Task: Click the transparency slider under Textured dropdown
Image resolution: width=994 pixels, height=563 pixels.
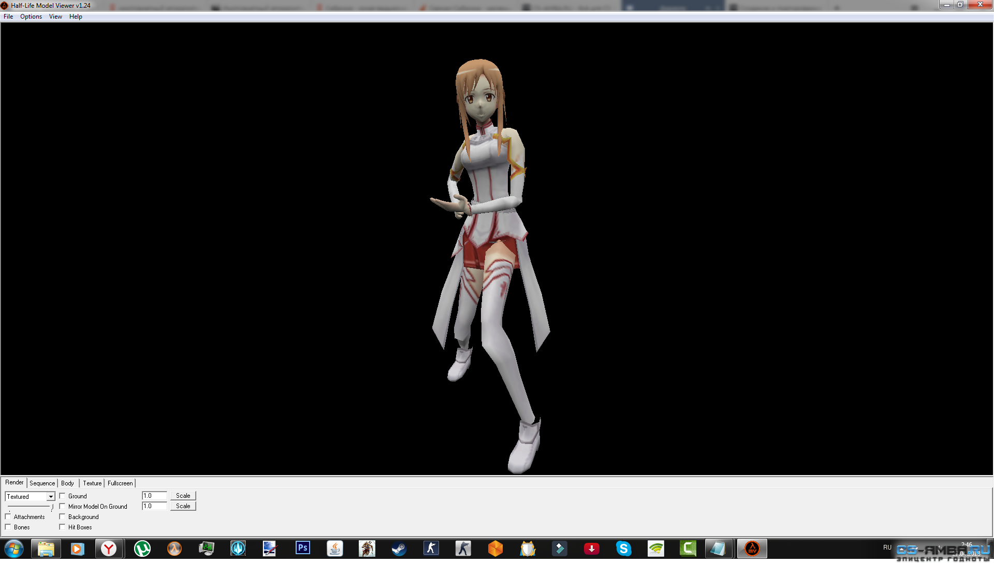Action: click(x=30, y=507)
